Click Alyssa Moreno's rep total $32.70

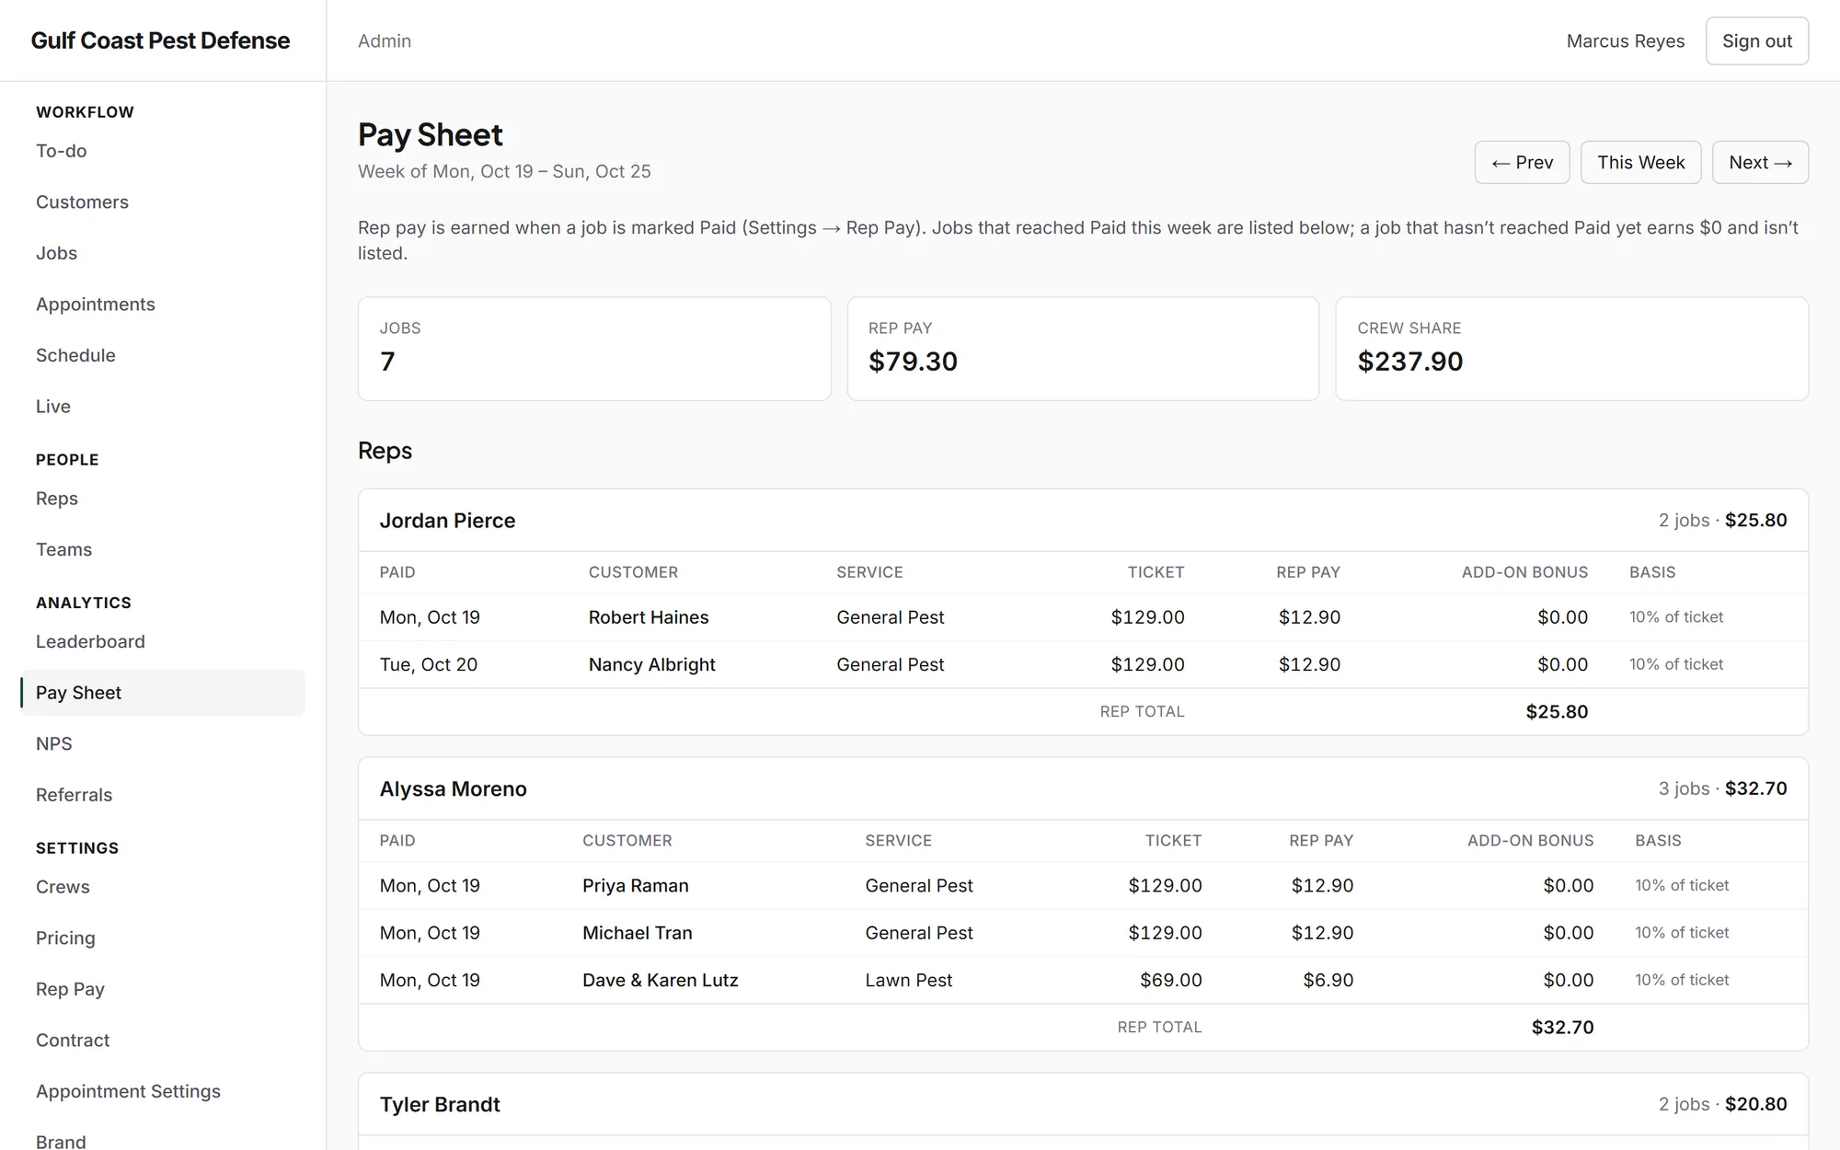click(1562, 1028)
